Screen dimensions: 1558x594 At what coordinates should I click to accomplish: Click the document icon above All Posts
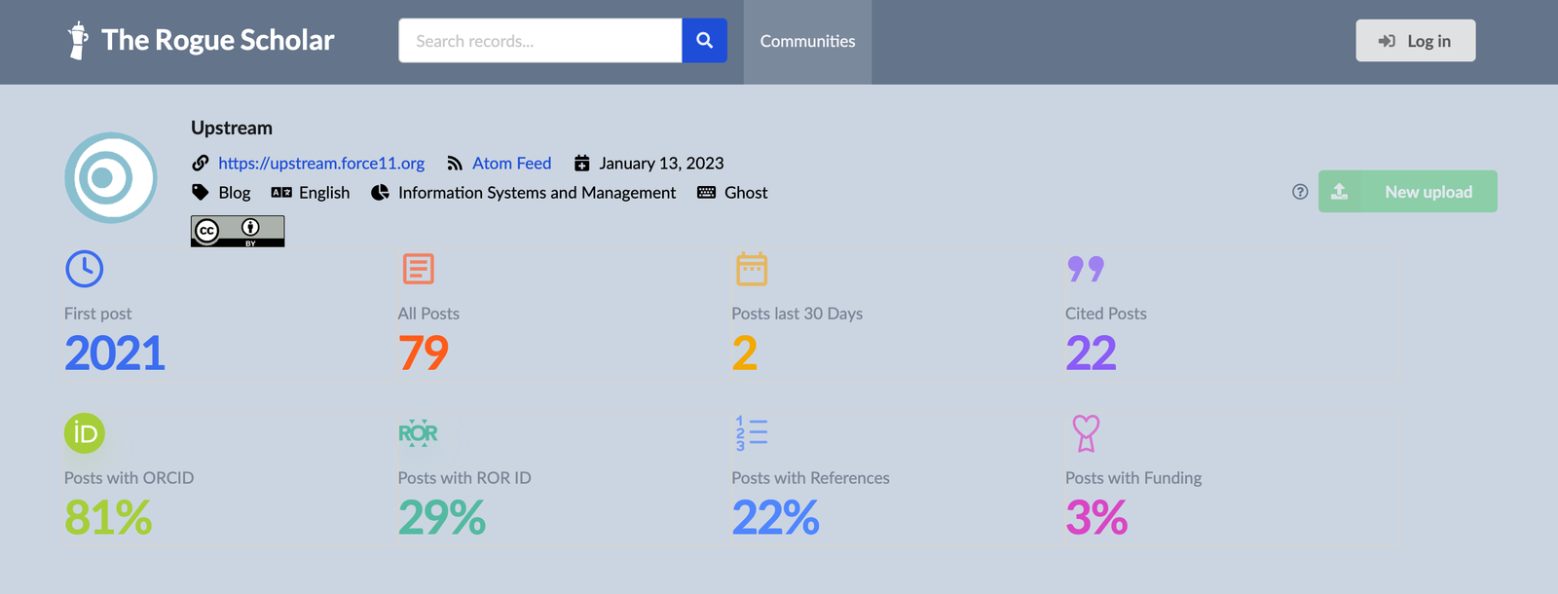[x=418, y=269]
